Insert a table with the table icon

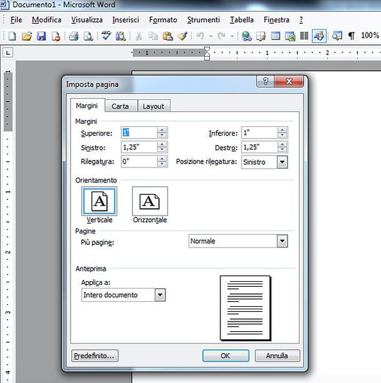point(275,36)
